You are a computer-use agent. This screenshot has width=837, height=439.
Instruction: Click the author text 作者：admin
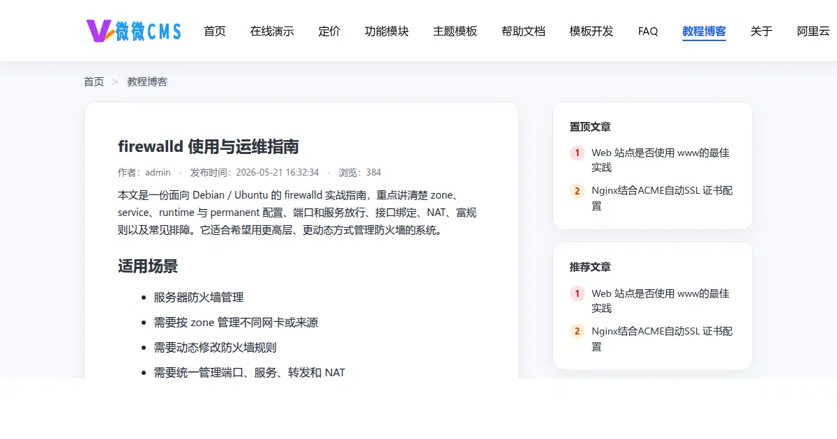point(144,172)
